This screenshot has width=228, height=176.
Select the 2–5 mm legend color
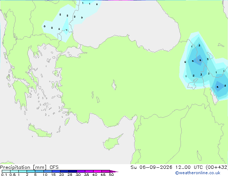coord(31,171)
